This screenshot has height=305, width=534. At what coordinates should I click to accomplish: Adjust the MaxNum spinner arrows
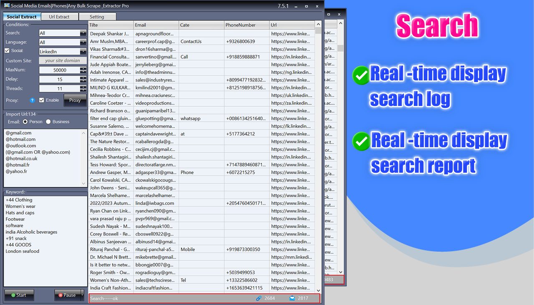pos(83,70)
